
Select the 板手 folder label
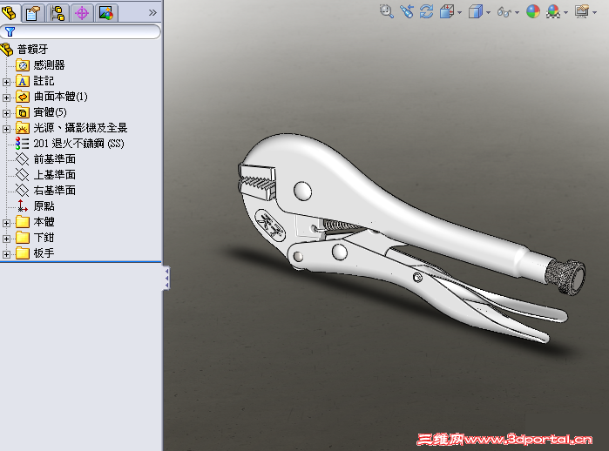(x=44, y=253)
